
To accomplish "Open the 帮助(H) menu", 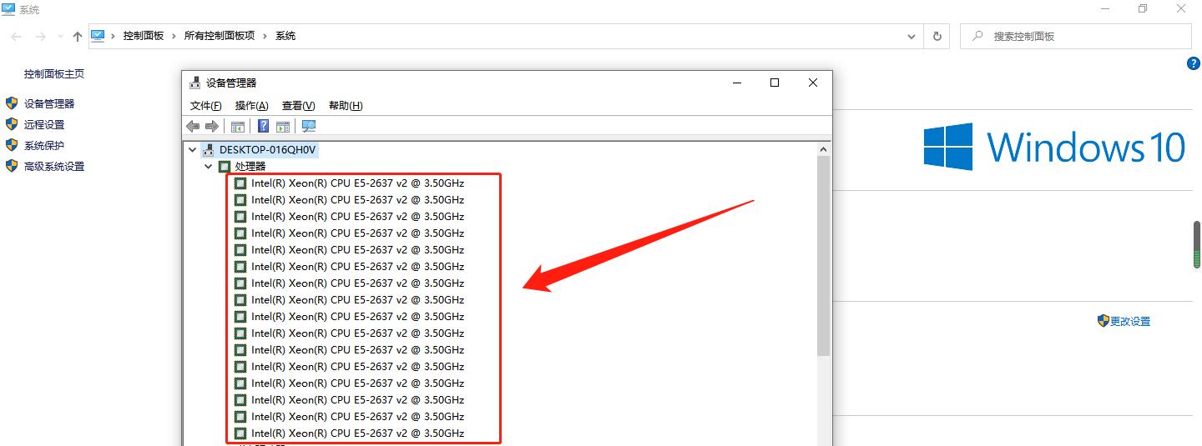I will pyautogui.click(x=346, y=106).
